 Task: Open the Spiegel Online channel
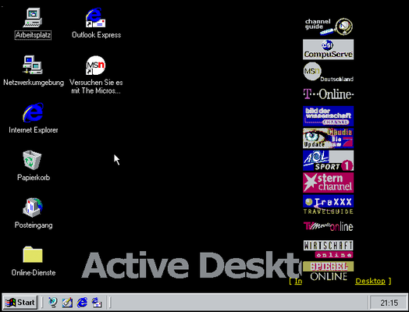329,271
